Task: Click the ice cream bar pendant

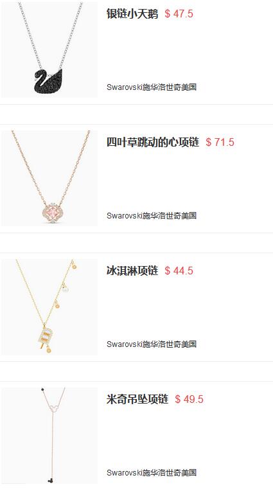Action: pyautogui.click(x=44, y=336)
